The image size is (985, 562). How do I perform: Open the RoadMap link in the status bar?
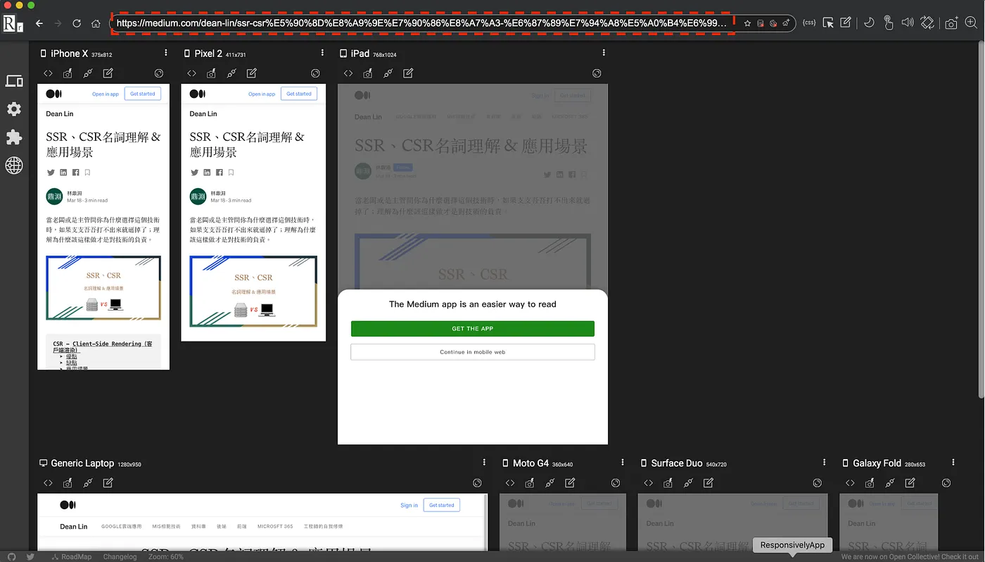pos(72,556)
